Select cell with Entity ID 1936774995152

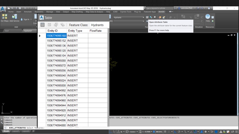point(56,41)
